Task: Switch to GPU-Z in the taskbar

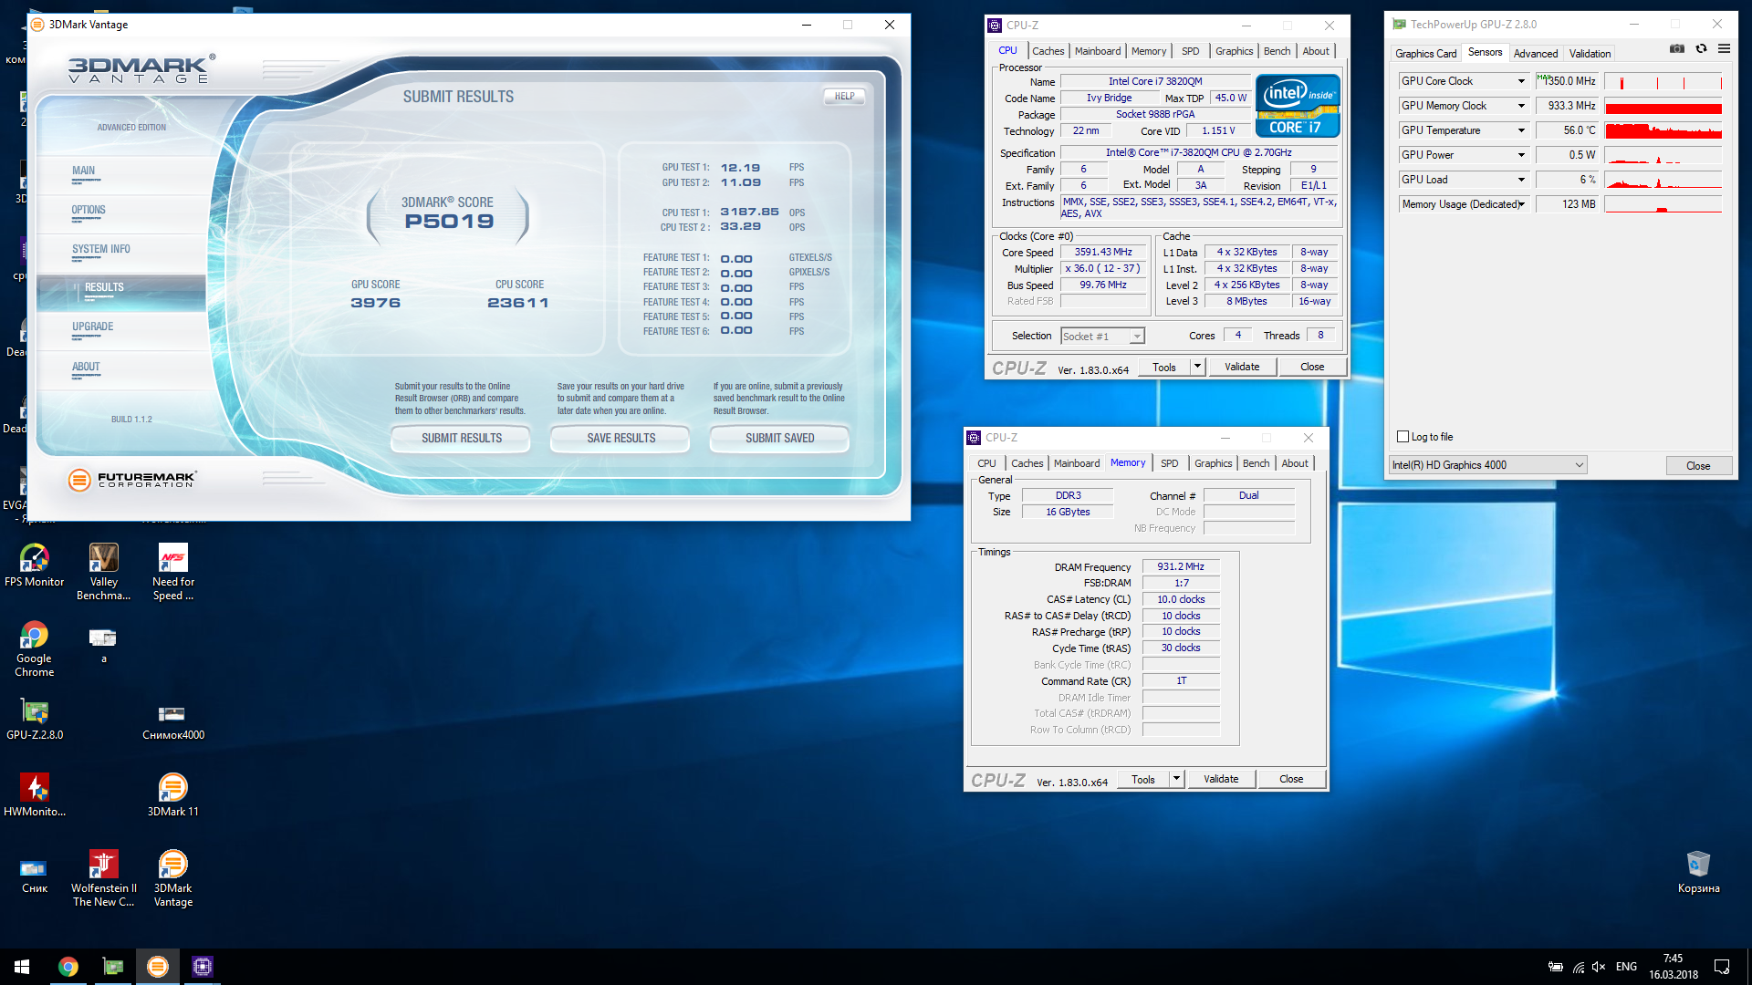Action: [x=112, y=967]
